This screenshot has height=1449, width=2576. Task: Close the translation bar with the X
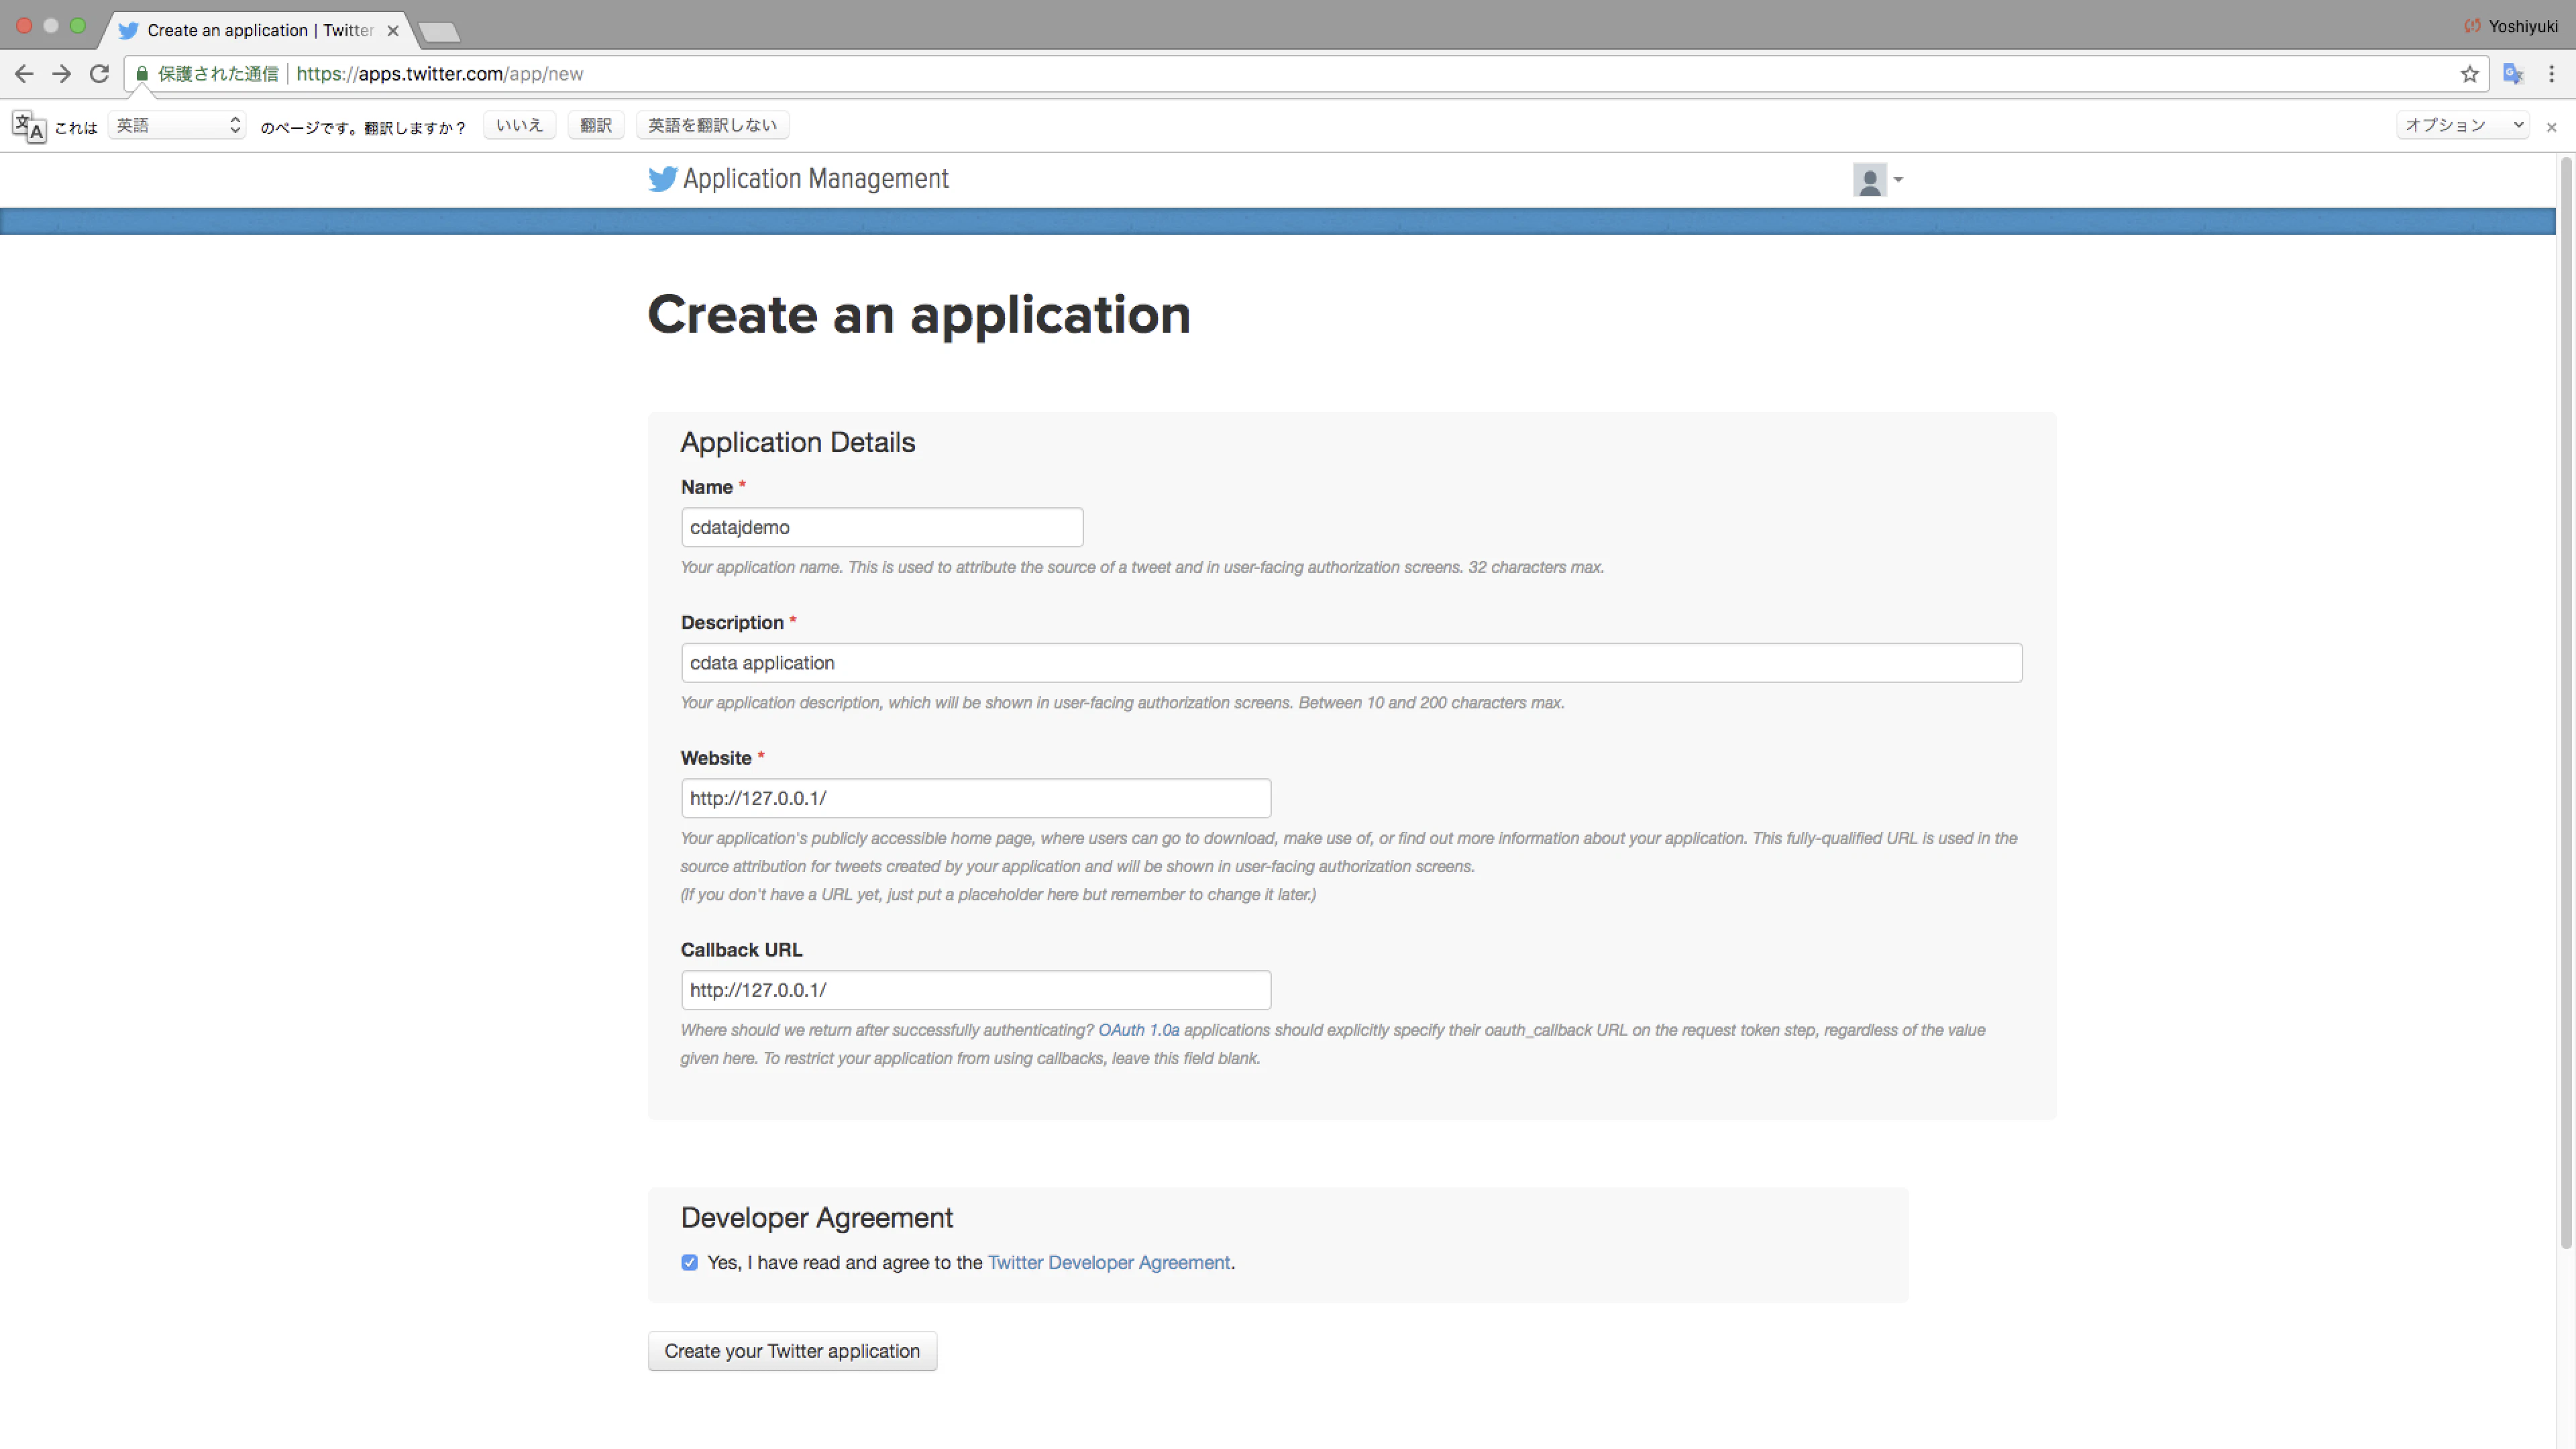point(2551,127)
